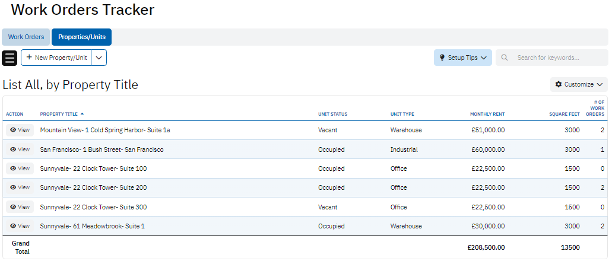View the Sunnyvale Suite 100 record

click(20, 168)
